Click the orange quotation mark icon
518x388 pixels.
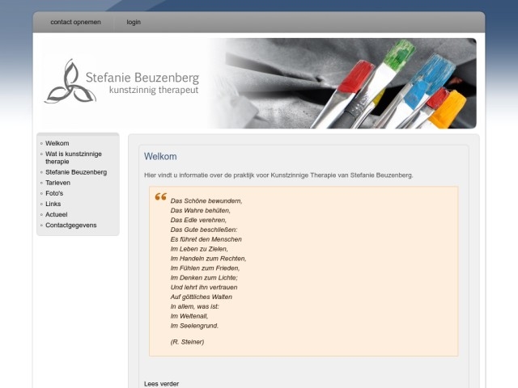tap(160, 197)
